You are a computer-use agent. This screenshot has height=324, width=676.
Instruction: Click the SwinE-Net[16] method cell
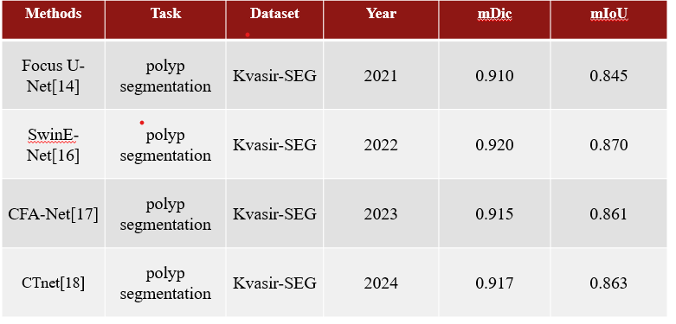[53, 144]
